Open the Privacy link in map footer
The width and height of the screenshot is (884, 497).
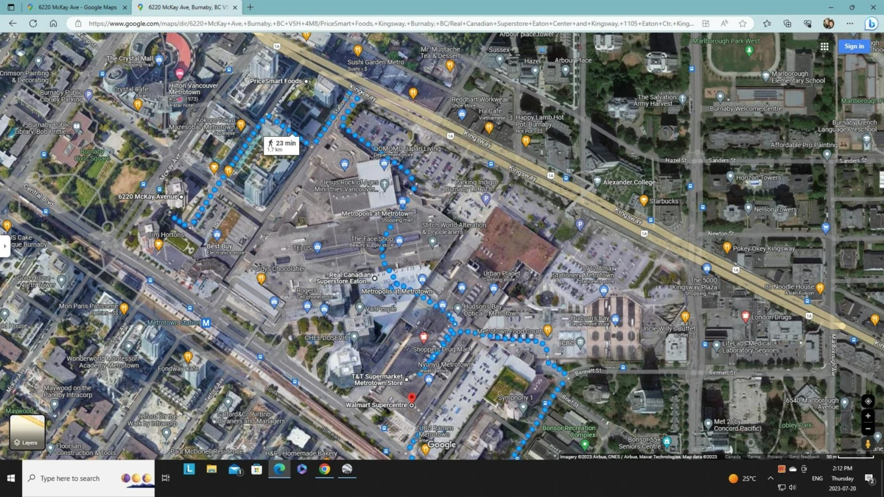pos(774,457)
